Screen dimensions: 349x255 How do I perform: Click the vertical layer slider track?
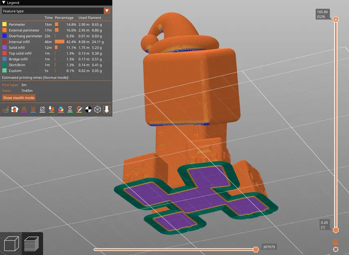[x=336, y=124]
